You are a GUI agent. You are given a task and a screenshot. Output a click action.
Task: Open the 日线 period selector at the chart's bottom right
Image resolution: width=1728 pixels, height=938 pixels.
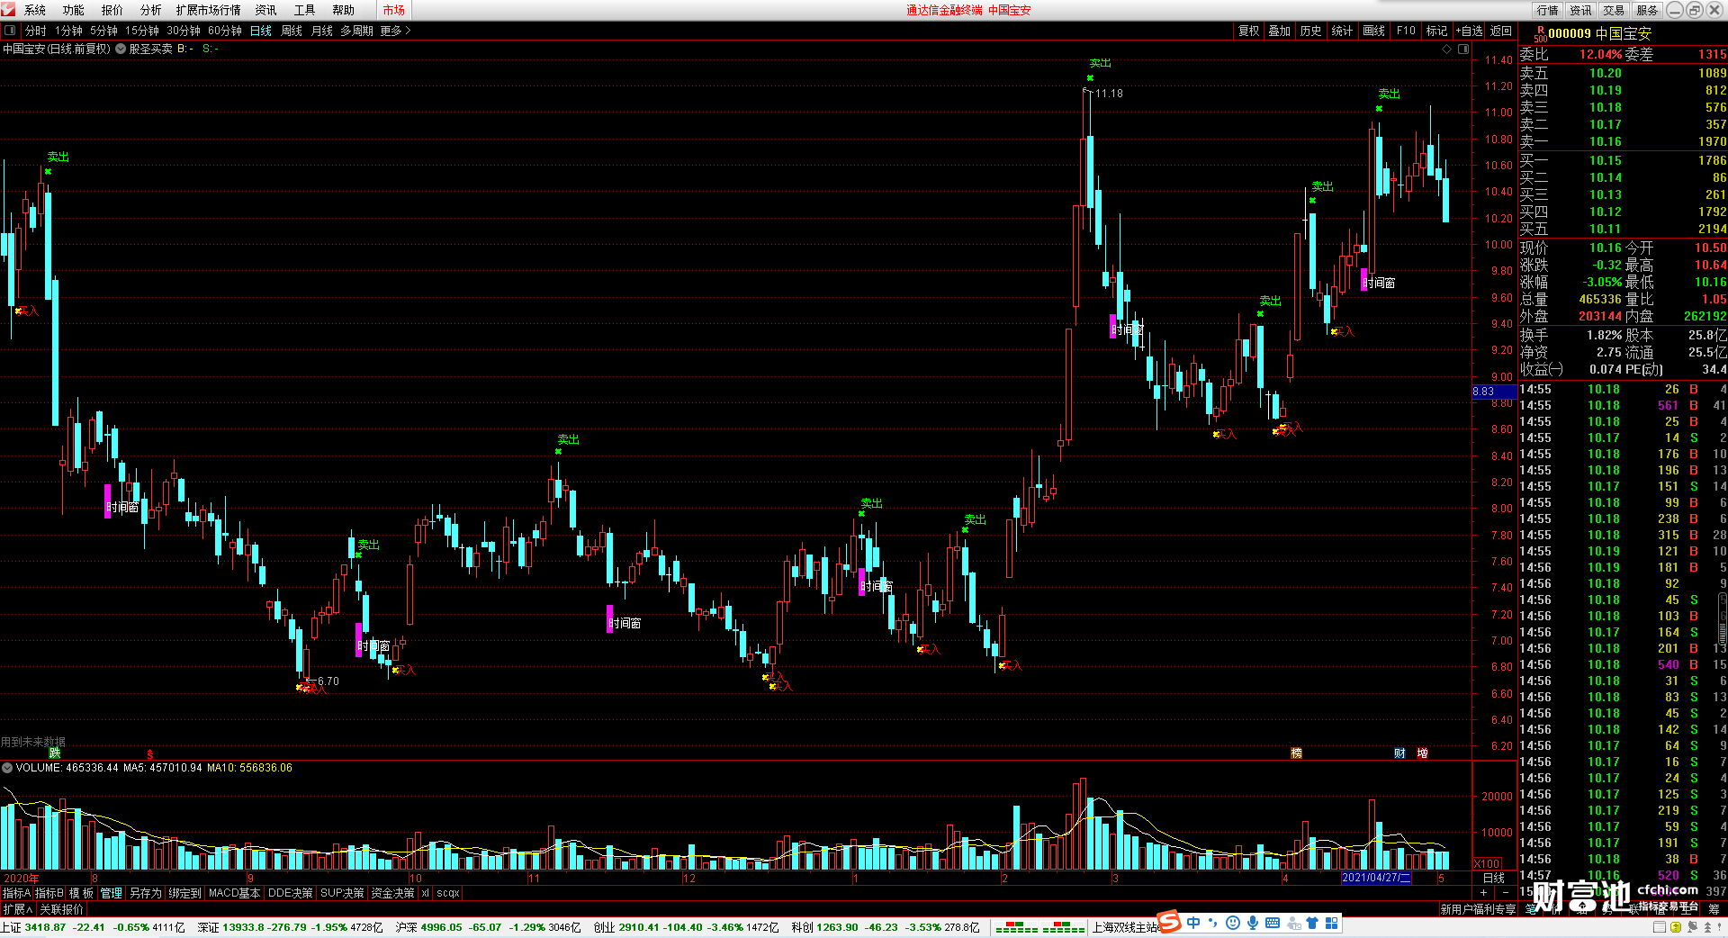(x=1494, y=878)
